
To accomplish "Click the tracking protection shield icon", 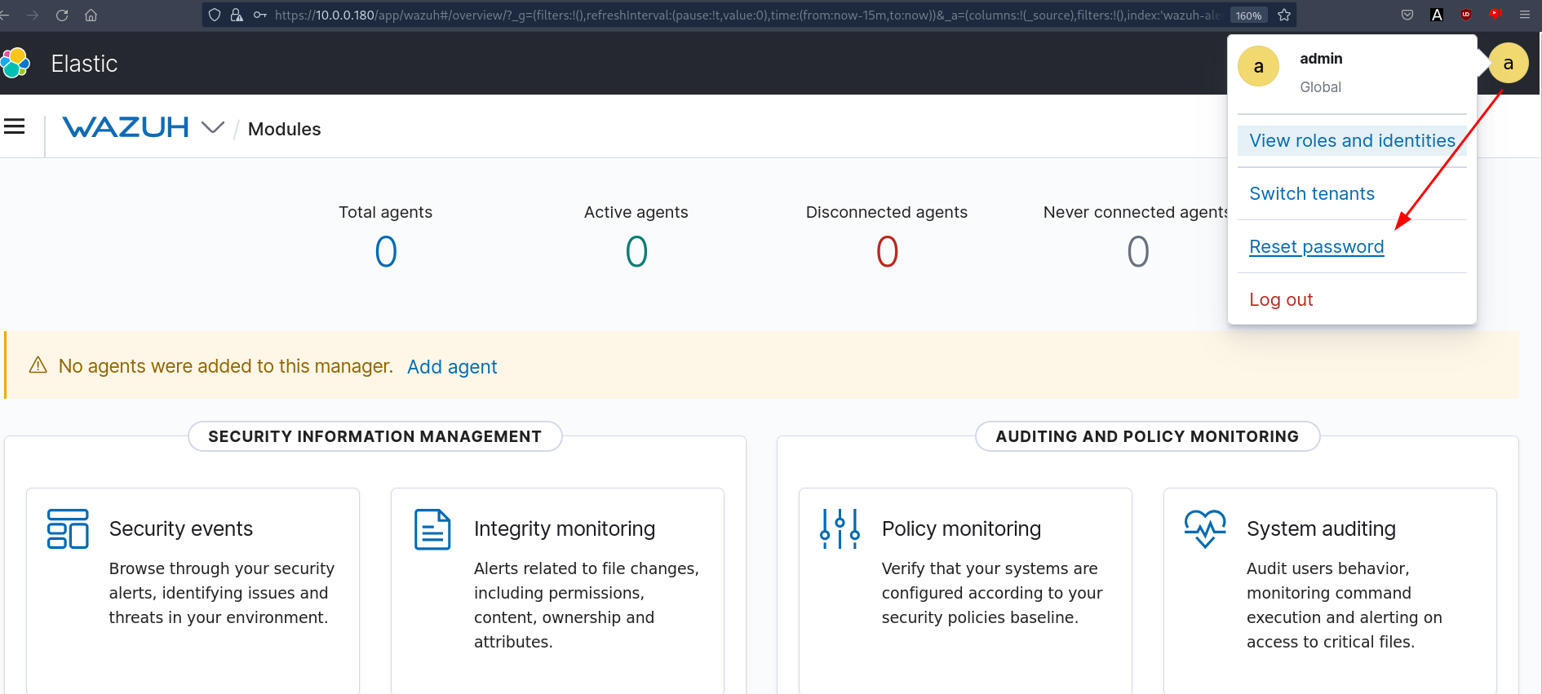I will pyautogui.click(x=215, y=15).
